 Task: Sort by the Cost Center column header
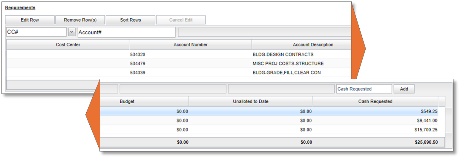coord(68,45)
